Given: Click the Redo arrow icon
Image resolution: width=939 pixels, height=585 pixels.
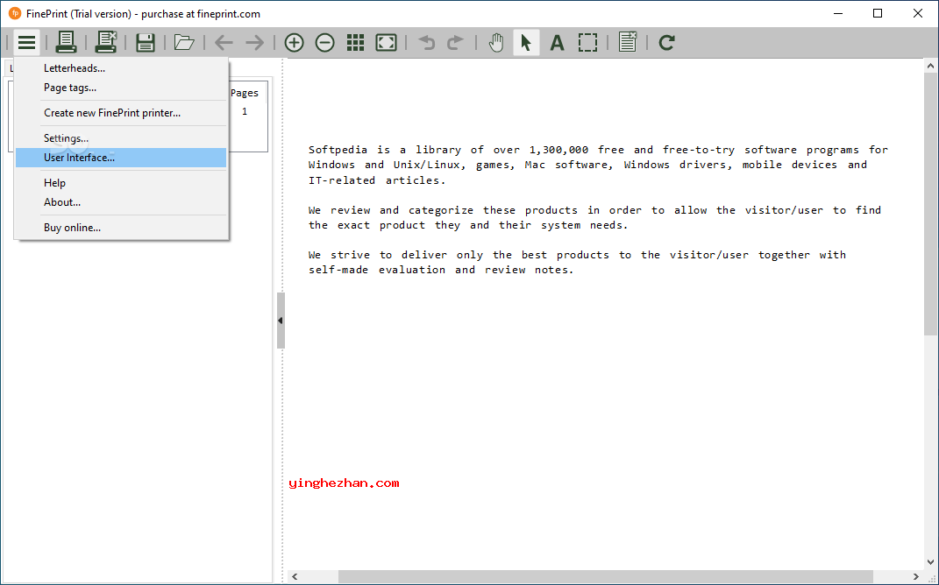Looking at the screenshot, I should [x=455, y=42].
